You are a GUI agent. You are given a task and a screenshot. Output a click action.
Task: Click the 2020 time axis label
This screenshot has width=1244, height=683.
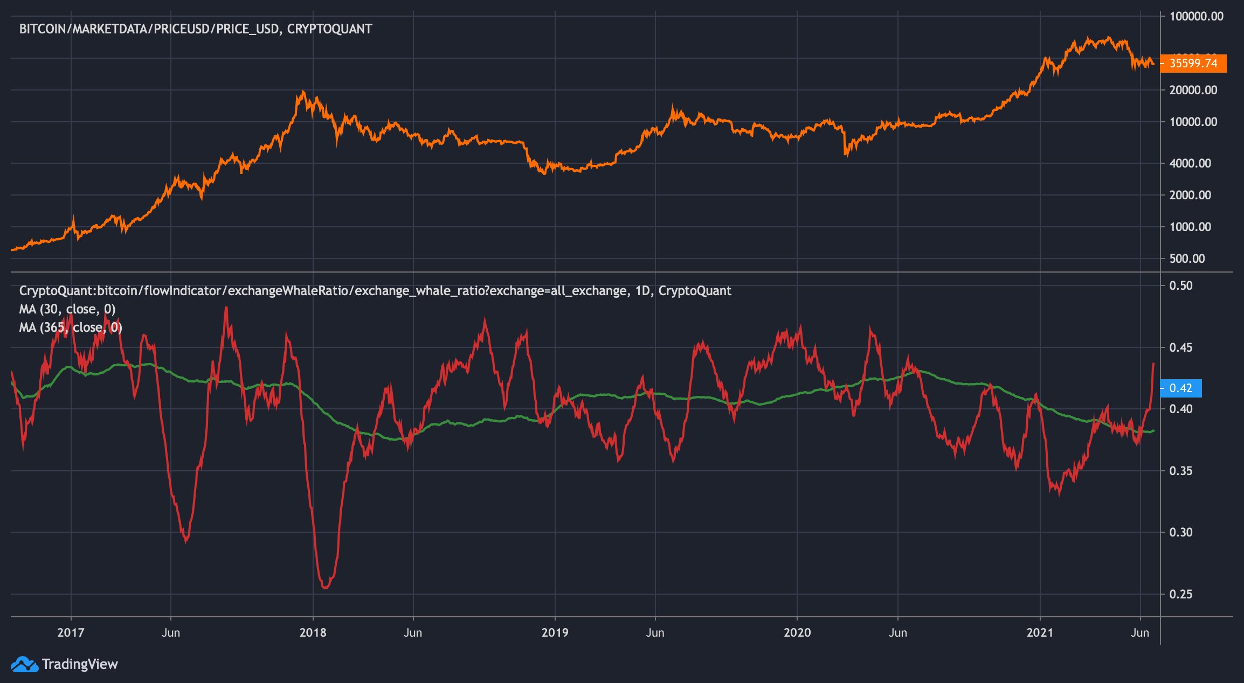click(x=797, y=632)
